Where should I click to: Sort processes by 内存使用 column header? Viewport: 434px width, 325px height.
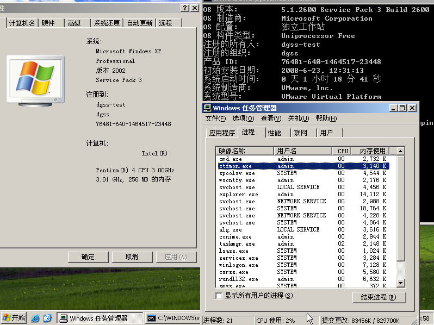pos(370,151)
